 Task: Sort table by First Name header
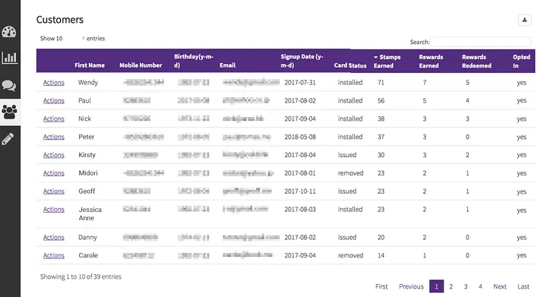(x=90, y=65)
